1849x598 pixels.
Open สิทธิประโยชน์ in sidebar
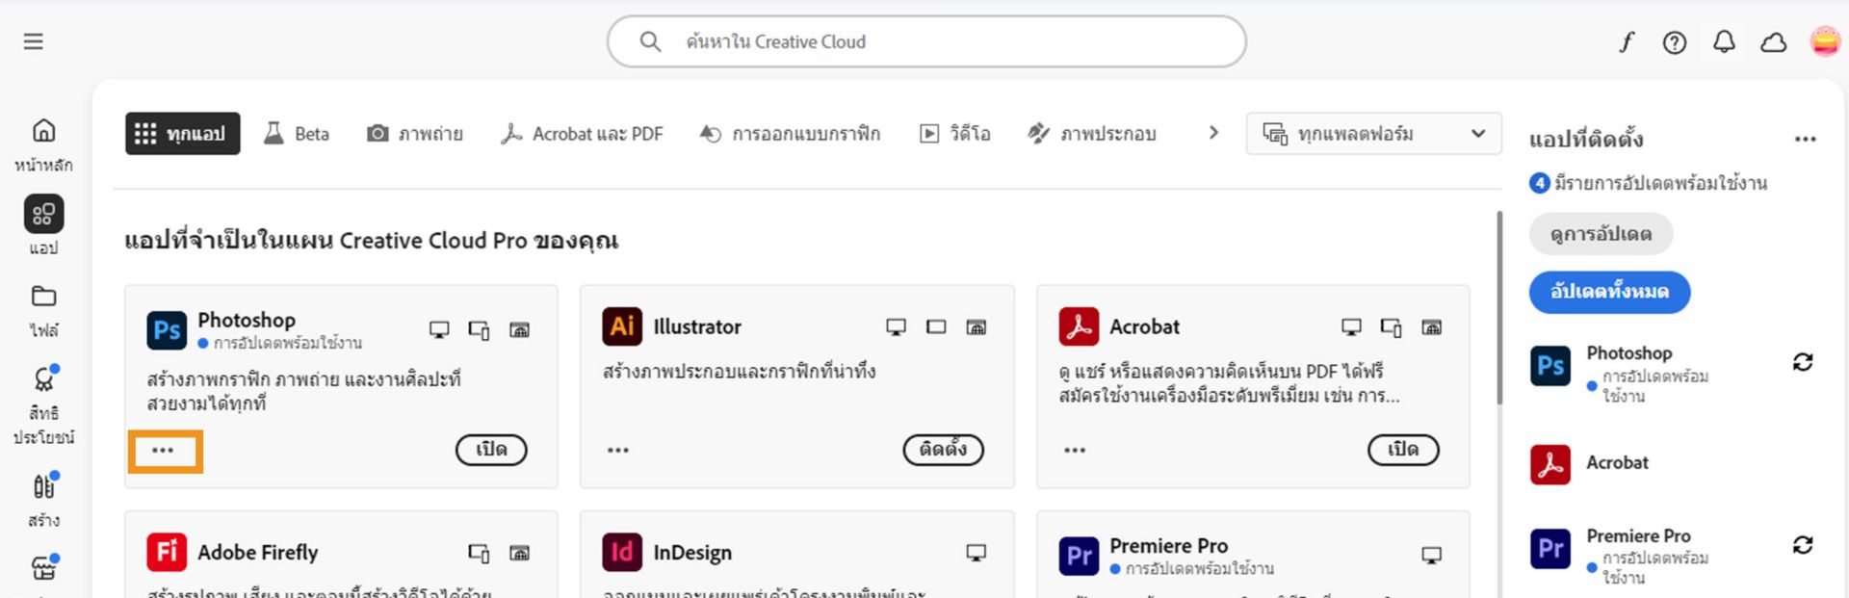point(43,404)
